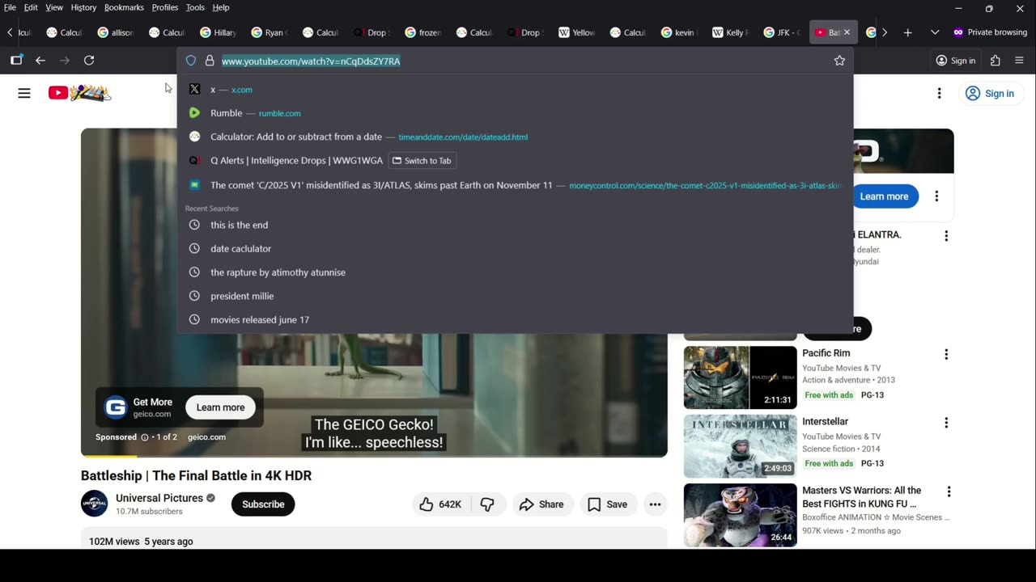Open options menu for Interstellar
Screen dimensions: 1036x582
tap(945, 423)
